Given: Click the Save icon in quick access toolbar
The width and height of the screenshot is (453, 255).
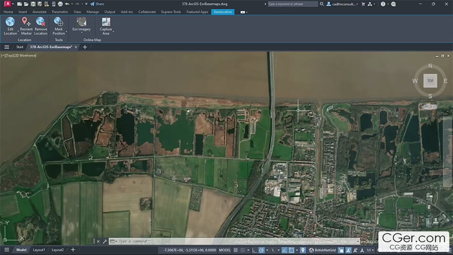Looking at the screenshot, I should pos(33,4).
